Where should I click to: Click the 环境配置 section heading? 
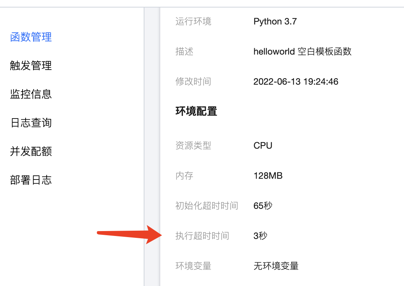tap(196, 111)
